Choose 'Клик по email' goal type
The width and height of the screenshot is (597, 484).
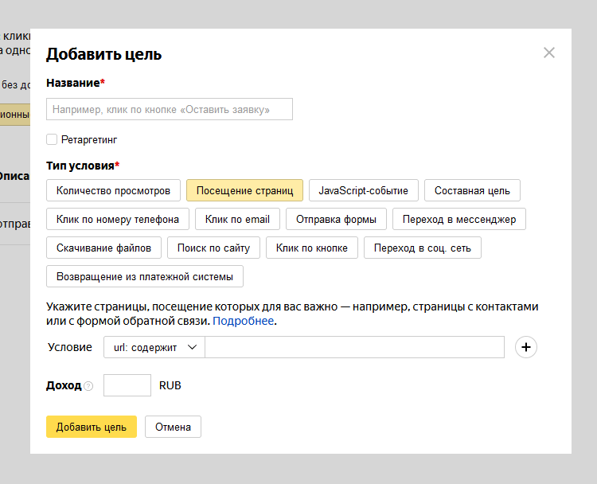pos(237,219)
